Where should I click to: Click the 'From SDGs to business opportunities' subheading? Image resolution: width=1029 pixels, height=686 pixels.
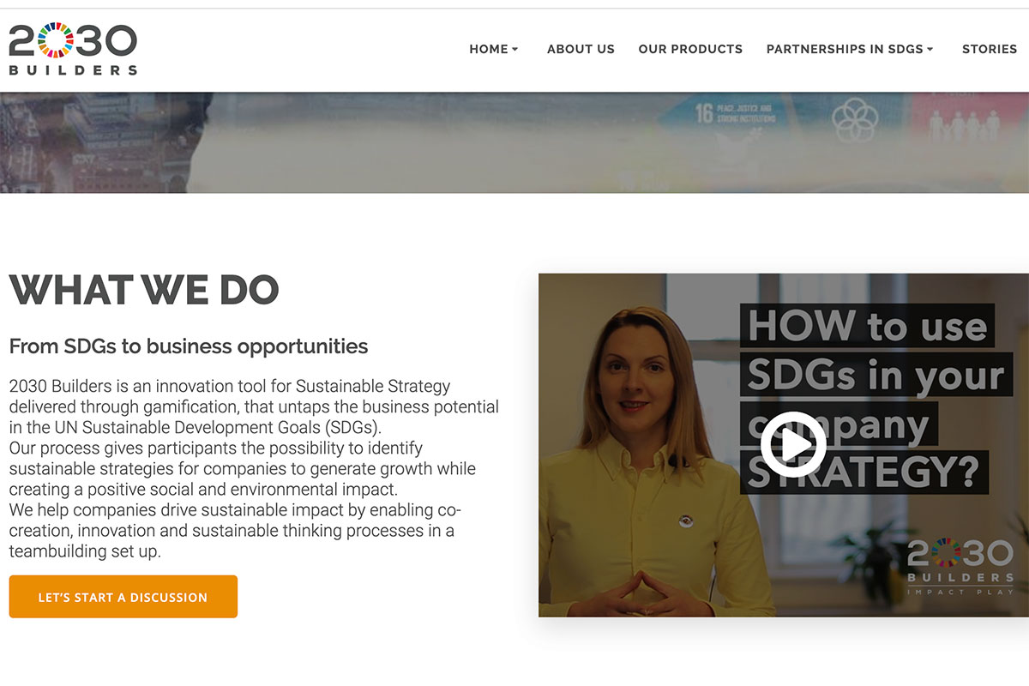click(x=189, y=346)
